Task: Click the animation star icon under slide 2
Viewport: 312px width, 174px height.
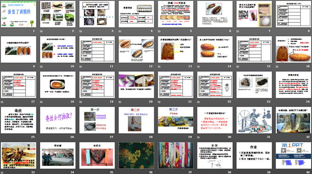Action: (42, 31)
